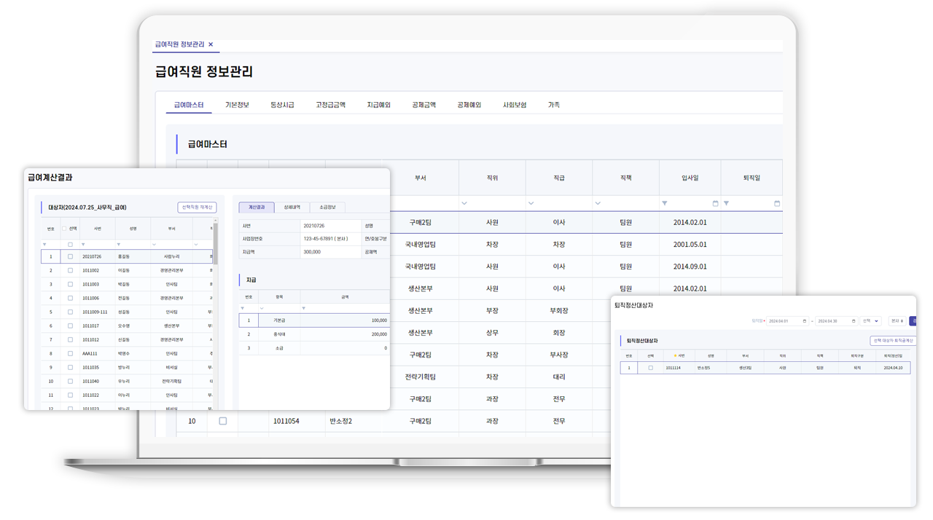Click the 금액 filter icon in 지급 table

click(305, 309)
